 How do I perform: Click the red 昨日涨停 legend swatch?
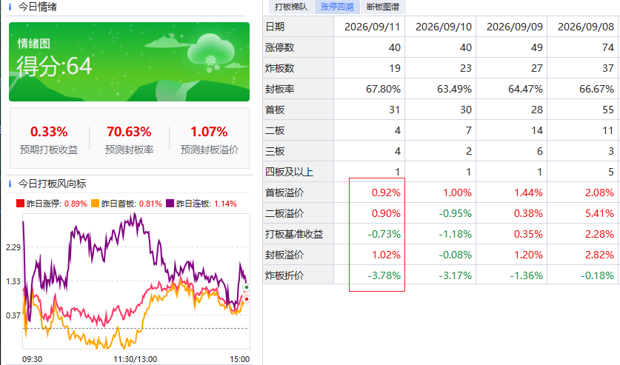(x=20, y=204)
